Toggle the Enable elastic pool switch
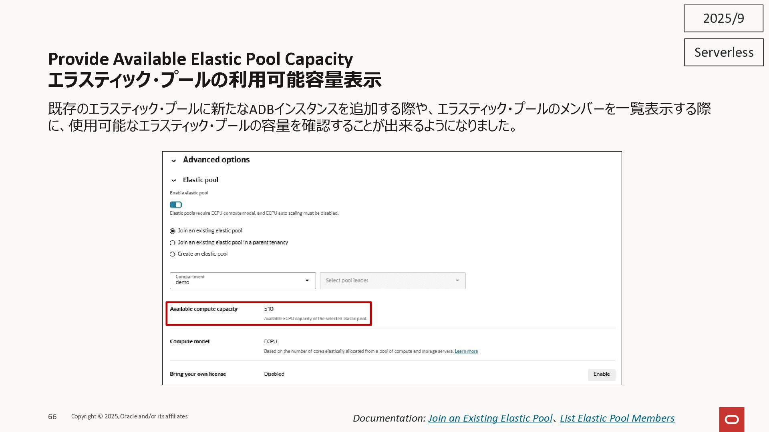This screenshot has width=769, height=432. coord(176,205)
